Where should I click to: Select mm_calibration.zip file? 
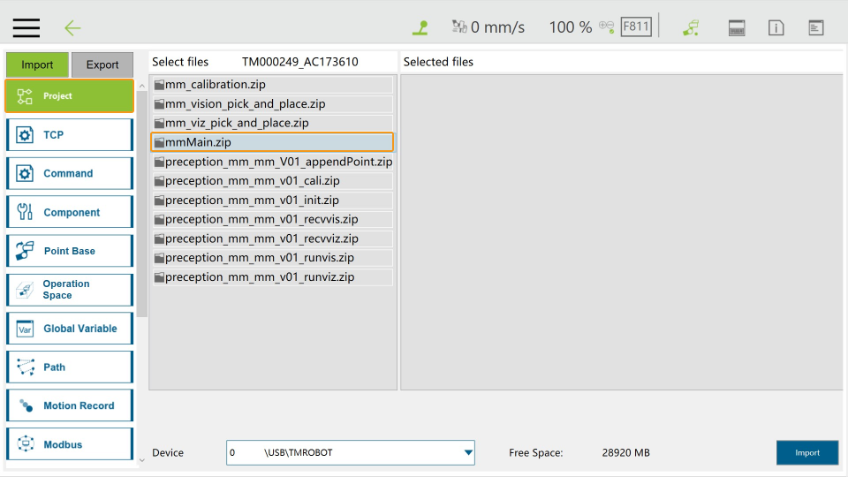pyautogui.click(x=272, y=85)
